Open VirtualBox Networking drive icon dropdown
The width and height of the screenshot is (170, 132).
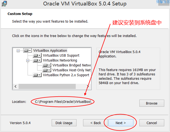click(x=37, y=60)
